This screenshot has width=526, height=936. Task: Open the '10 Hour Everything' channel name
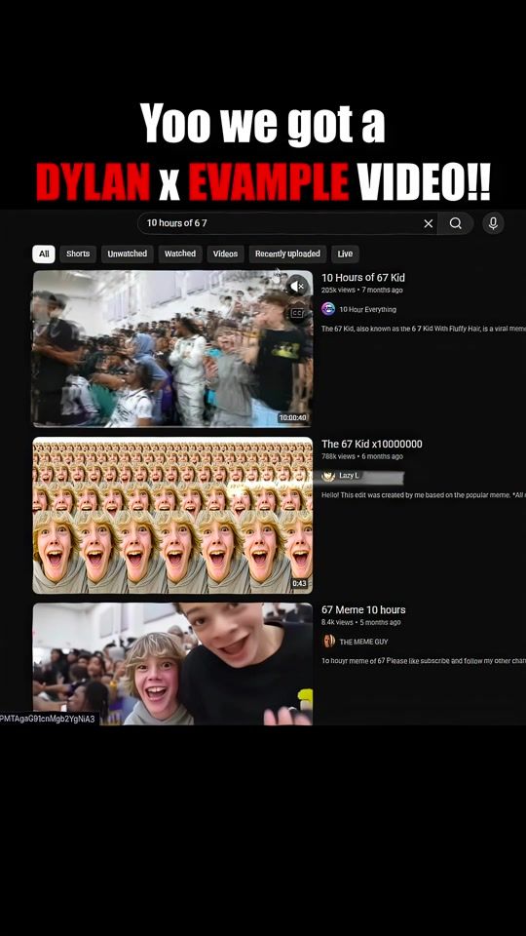pos(367,309)
